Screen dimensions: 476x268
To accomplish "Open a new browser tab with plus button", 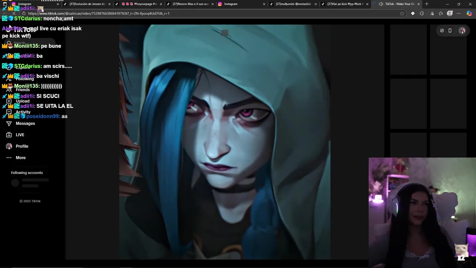I will tap(427, 4).
